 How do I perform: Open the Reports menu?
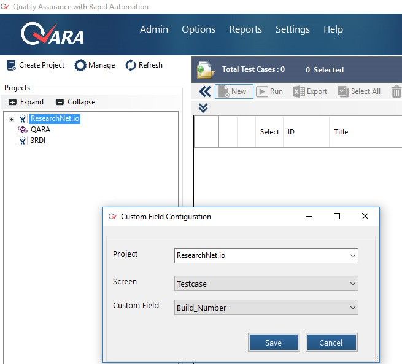pos(245,29)
